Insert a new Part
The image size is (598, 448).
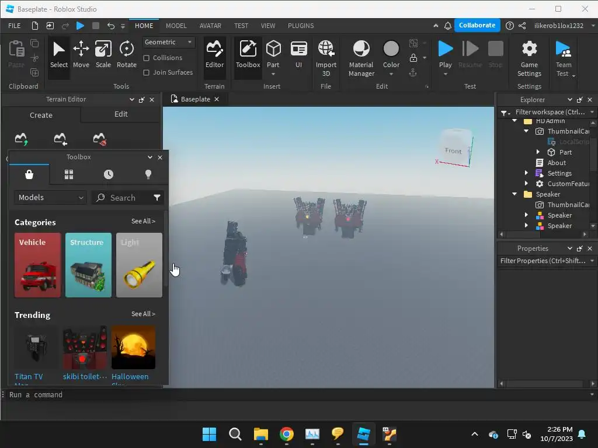(x=273, y=55)
